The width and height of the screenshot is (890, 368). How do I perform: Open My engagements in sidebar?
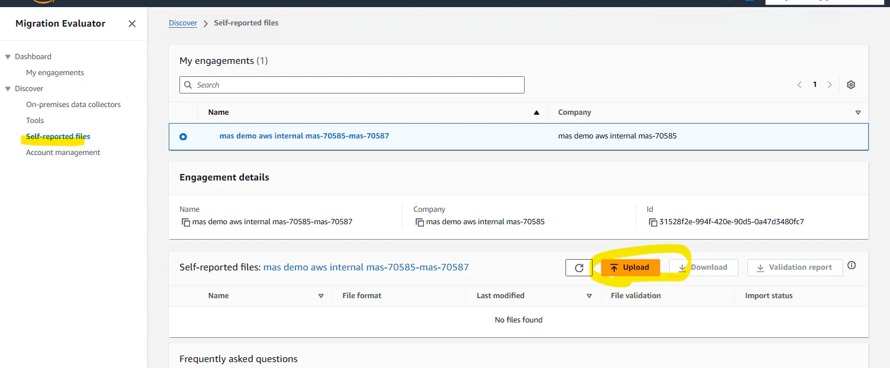pos(55,73)
